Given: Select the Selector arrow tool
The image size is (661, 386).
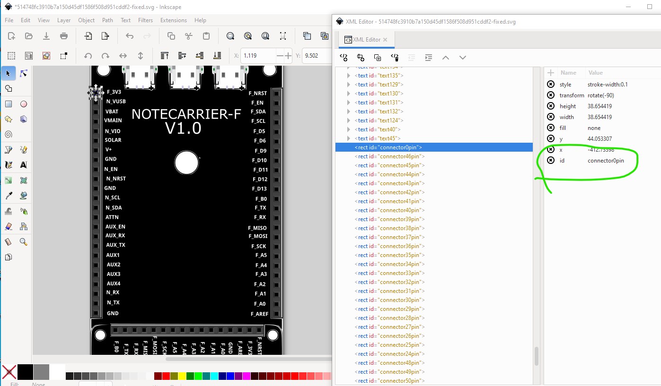Looking at the screenshot, I should pos(9,73).
